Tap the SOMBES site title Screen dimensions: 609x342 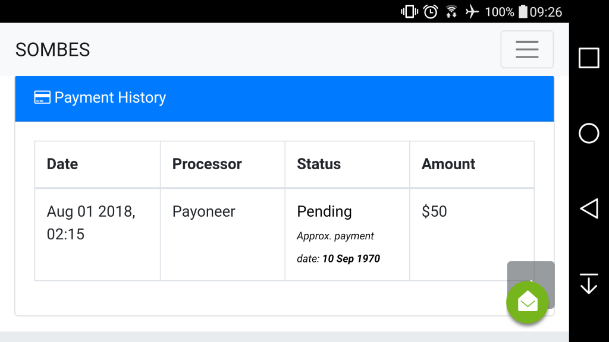(x=52, y=50)
